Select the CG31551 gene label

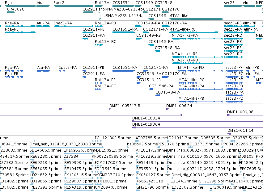point(121,3)
